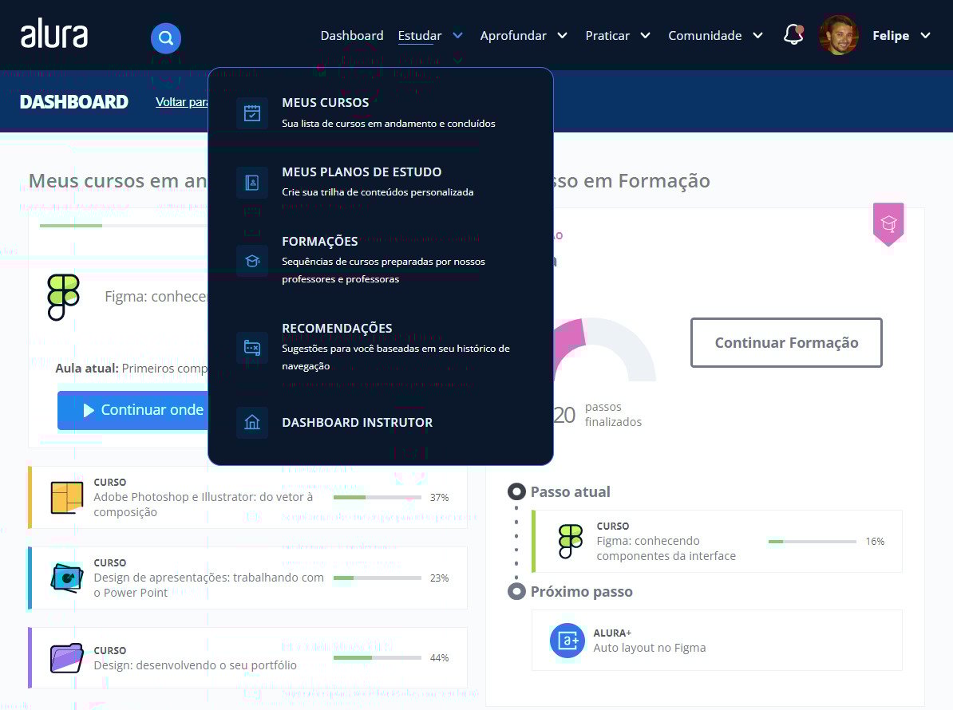The width and height of the screenshot is (953, 710).
Task: Select RECOMENDAÇÕES menu entry
Action: [x=381, y=347]
